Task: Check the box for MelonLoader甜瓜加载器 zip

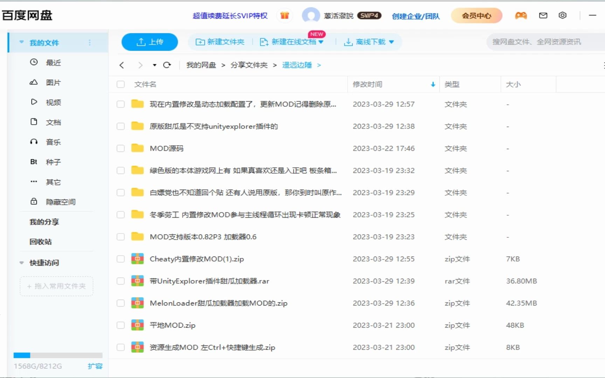Action: (x=121, y=303)
